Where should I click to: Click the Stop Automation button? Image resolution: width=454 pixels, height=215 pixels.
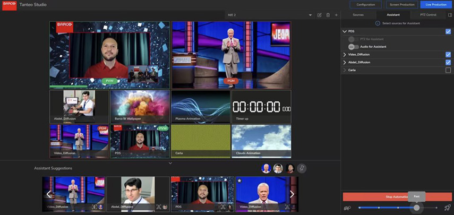(x=397, y=197)
